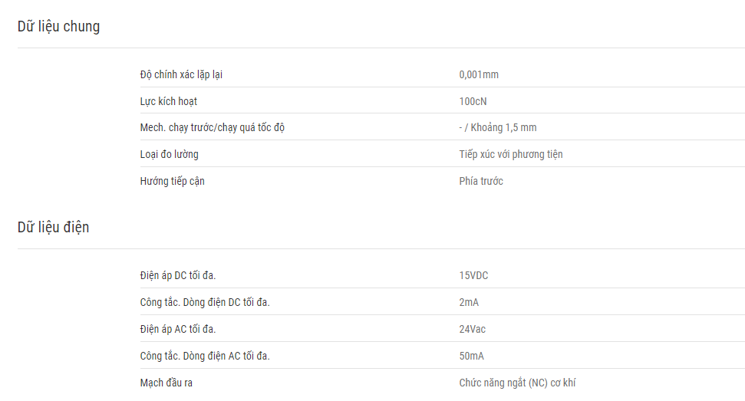Click 'Chức năng ngắt (NC) cơ khí' value
This screenshot has height=401, width=745.
[x=517, y=383]
